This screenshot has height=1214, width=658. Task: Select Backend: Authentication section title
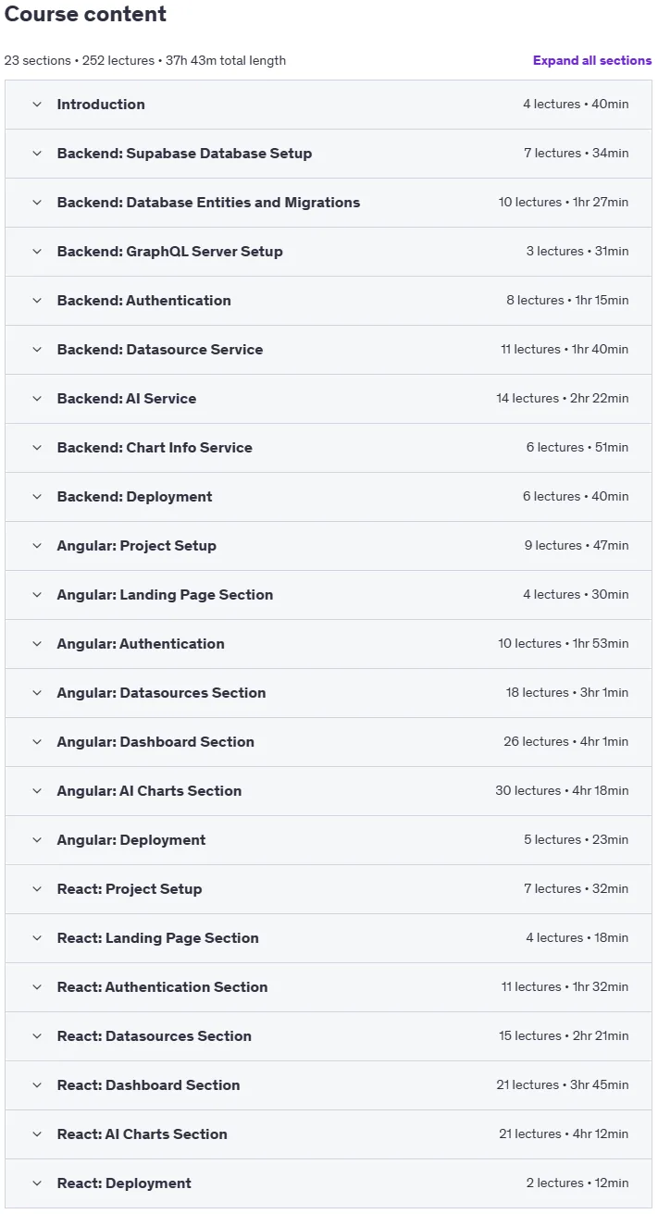click(x=144, y=301)
